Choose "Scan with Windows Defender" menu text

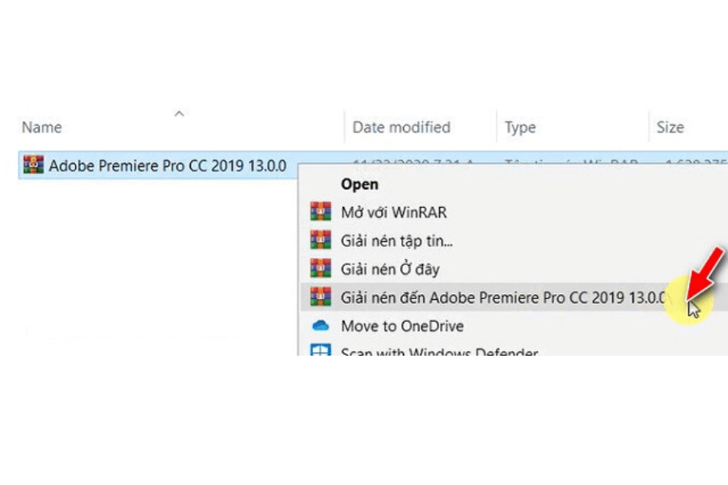click(x=439, y=352)
